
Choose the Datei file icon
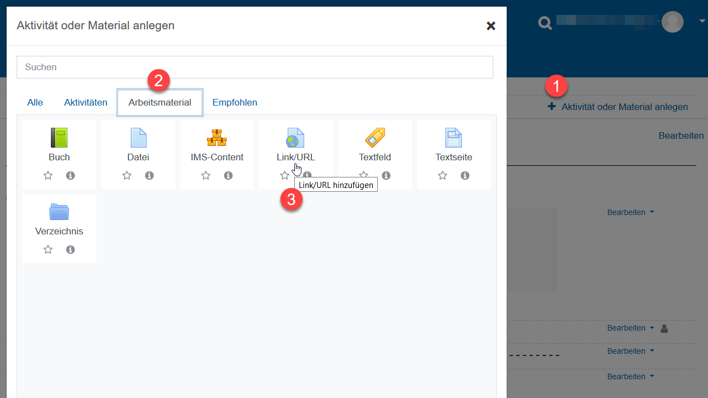tap(138, 138)
